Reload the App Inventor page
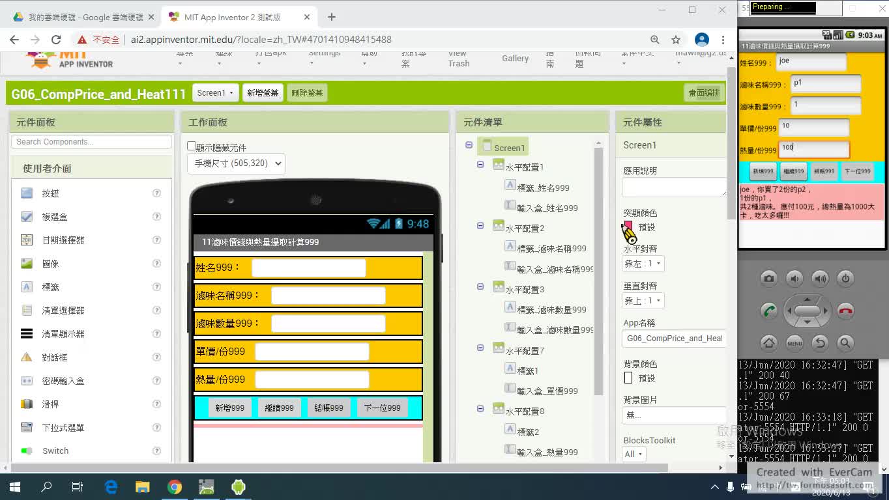 coord(56,40)
